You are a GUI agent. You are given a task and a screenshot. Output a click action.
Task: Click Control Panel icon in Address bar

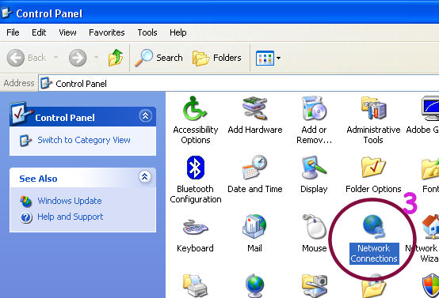[46, 83]
